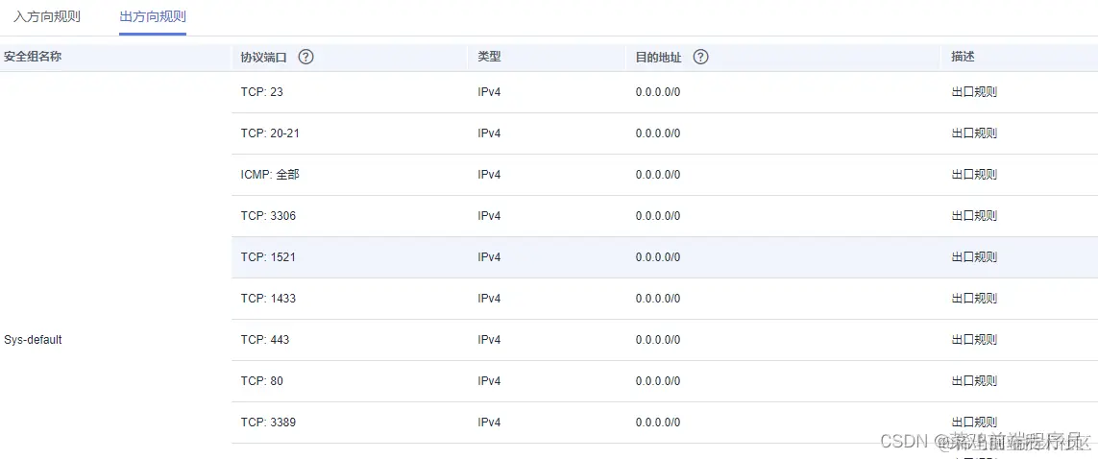
Task: Select the TCP: 3306 rule cell
Action: click(268, 215)
